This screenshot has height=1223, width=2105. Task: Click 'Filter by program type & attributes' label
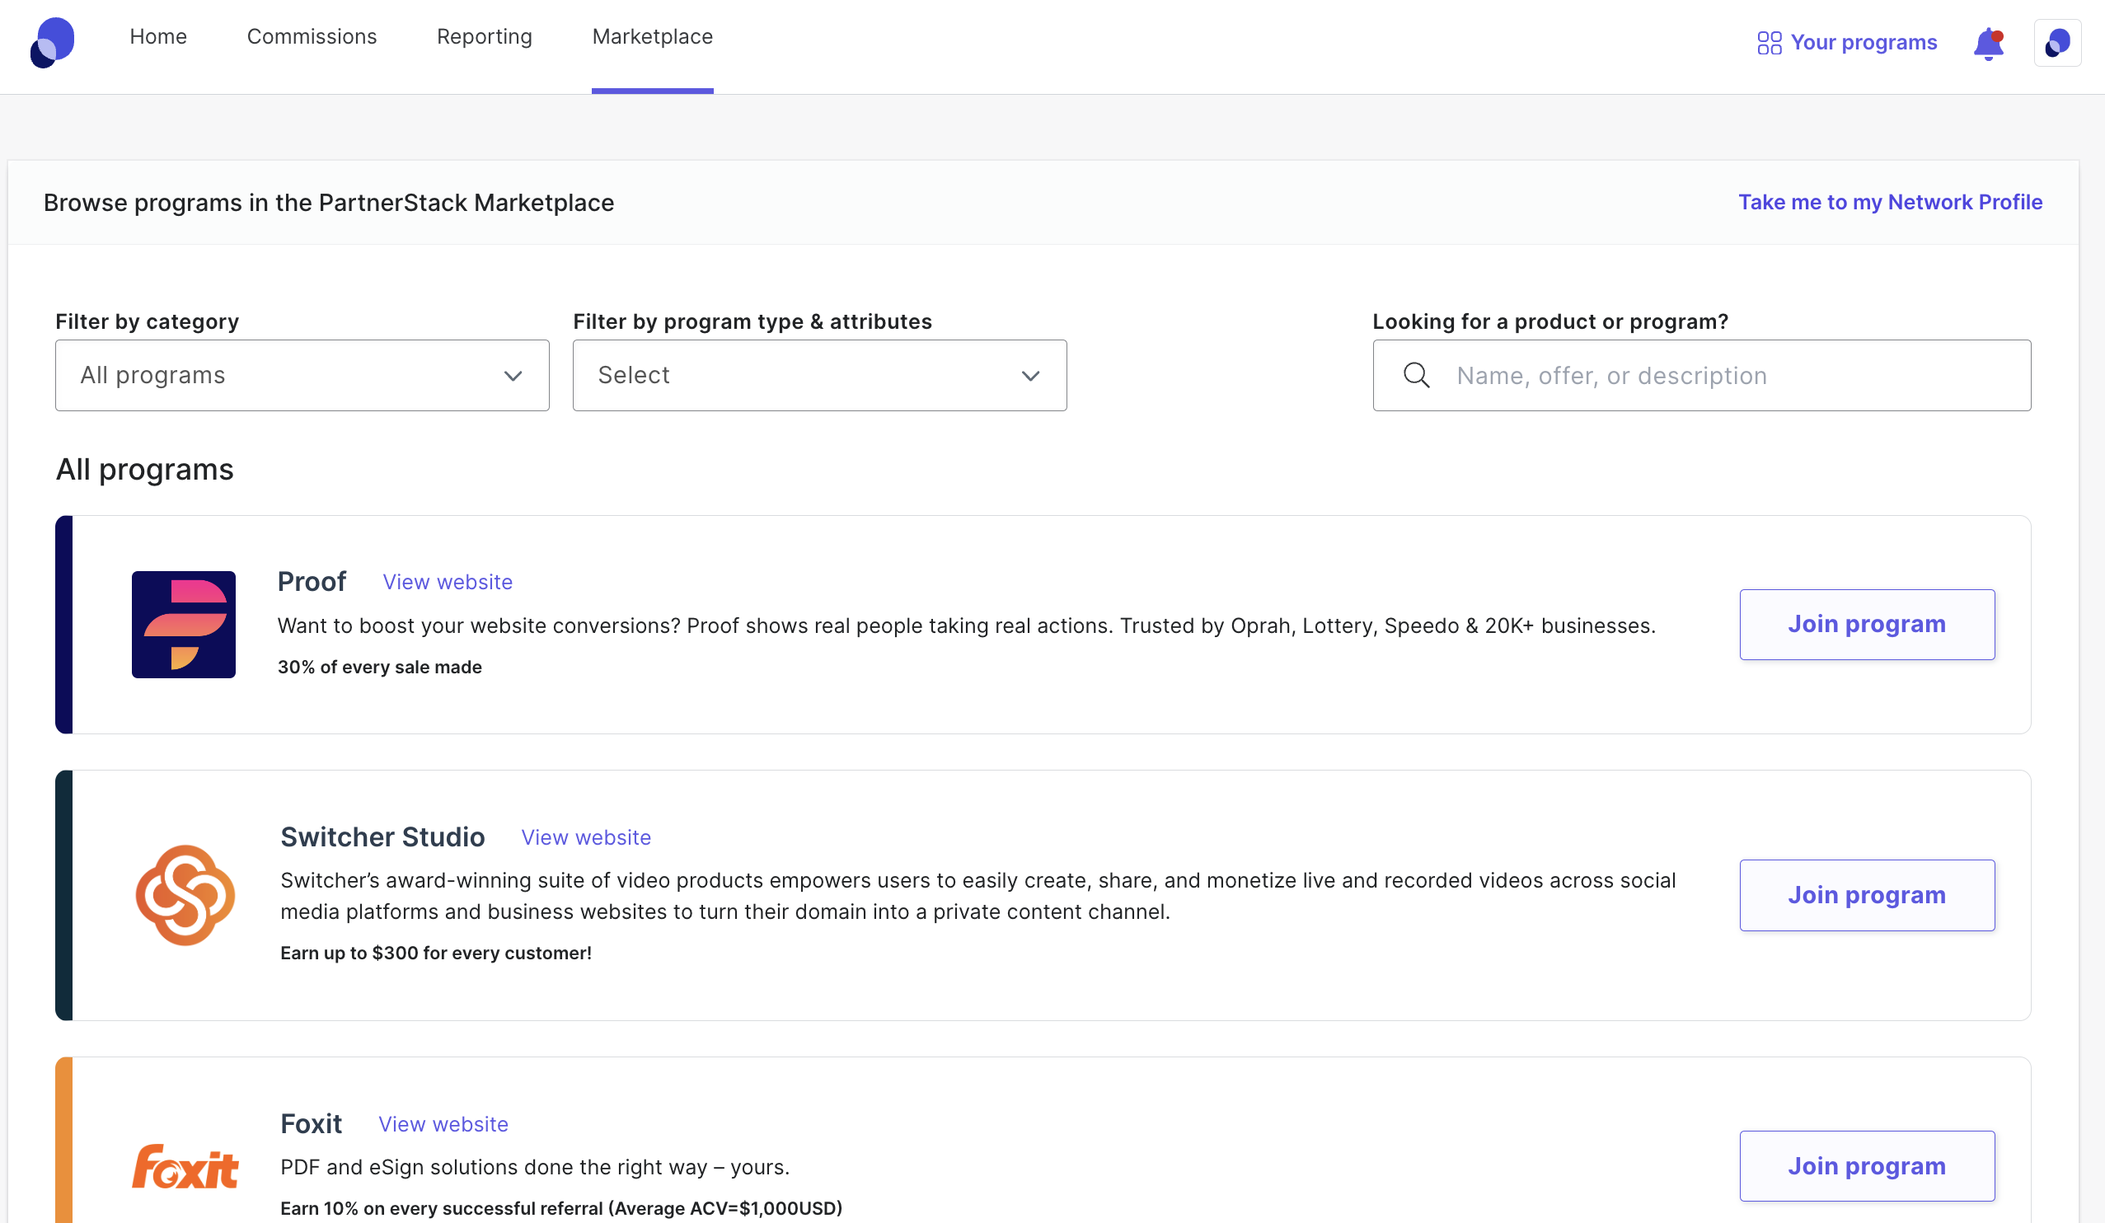(x=752, y=321)
